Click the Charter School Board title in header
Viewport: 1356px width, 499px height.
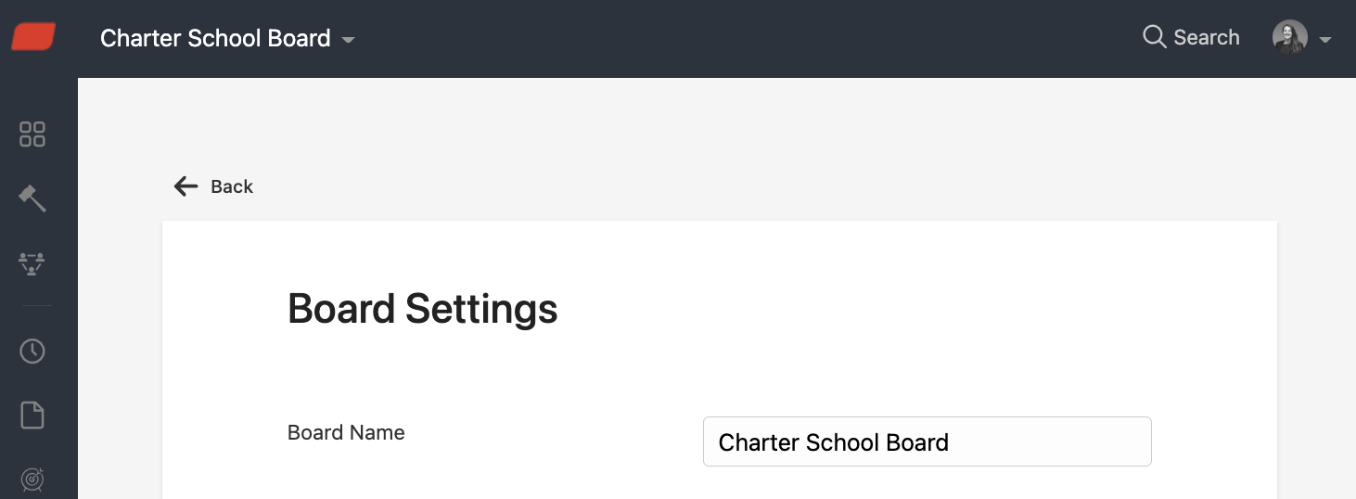tap(215, 38)
